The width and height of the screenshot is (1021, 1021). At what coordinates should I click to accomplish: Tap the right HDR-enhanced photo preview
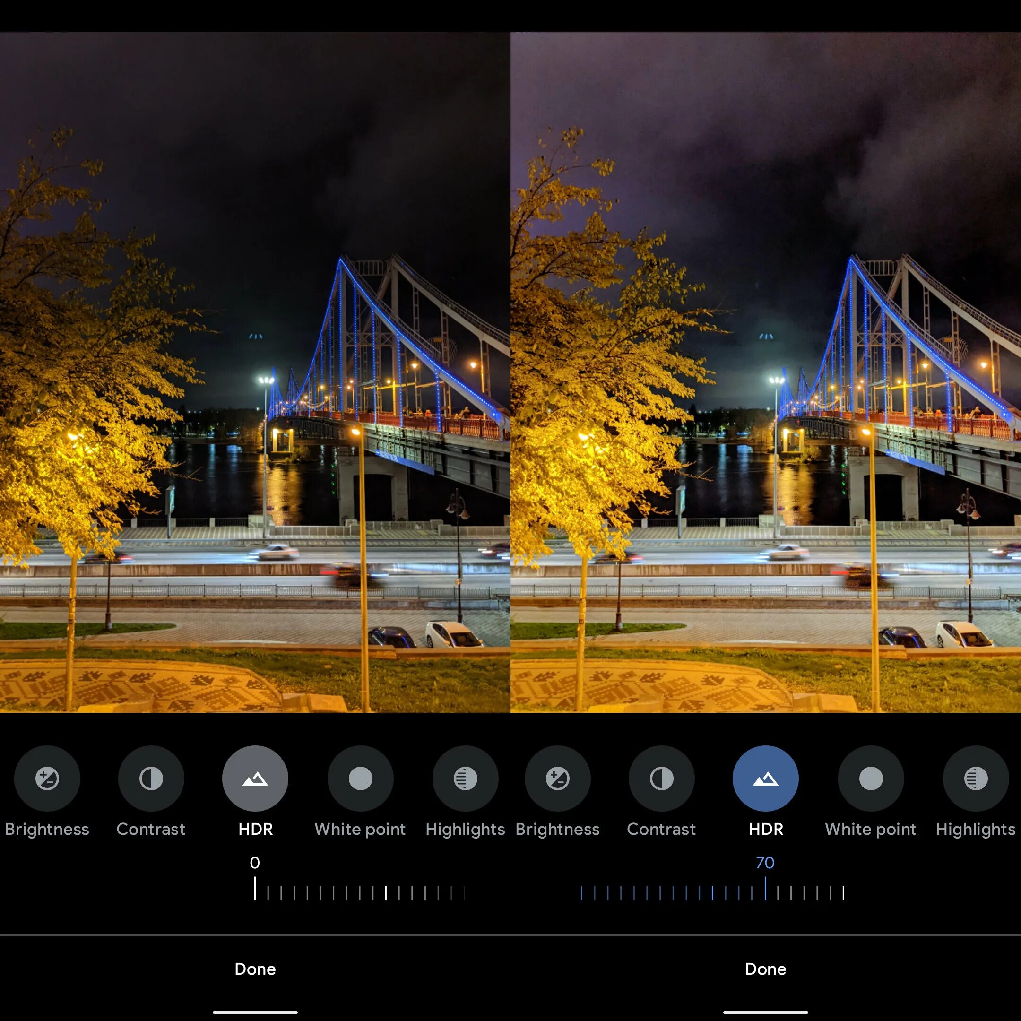(x=765, y=372)
